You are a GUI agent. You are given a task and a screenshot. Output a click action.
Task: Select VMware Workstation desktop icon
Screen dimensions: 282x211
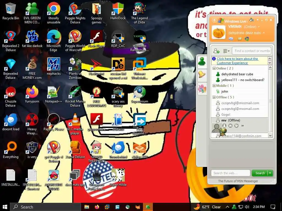click(x=139, y=68)
